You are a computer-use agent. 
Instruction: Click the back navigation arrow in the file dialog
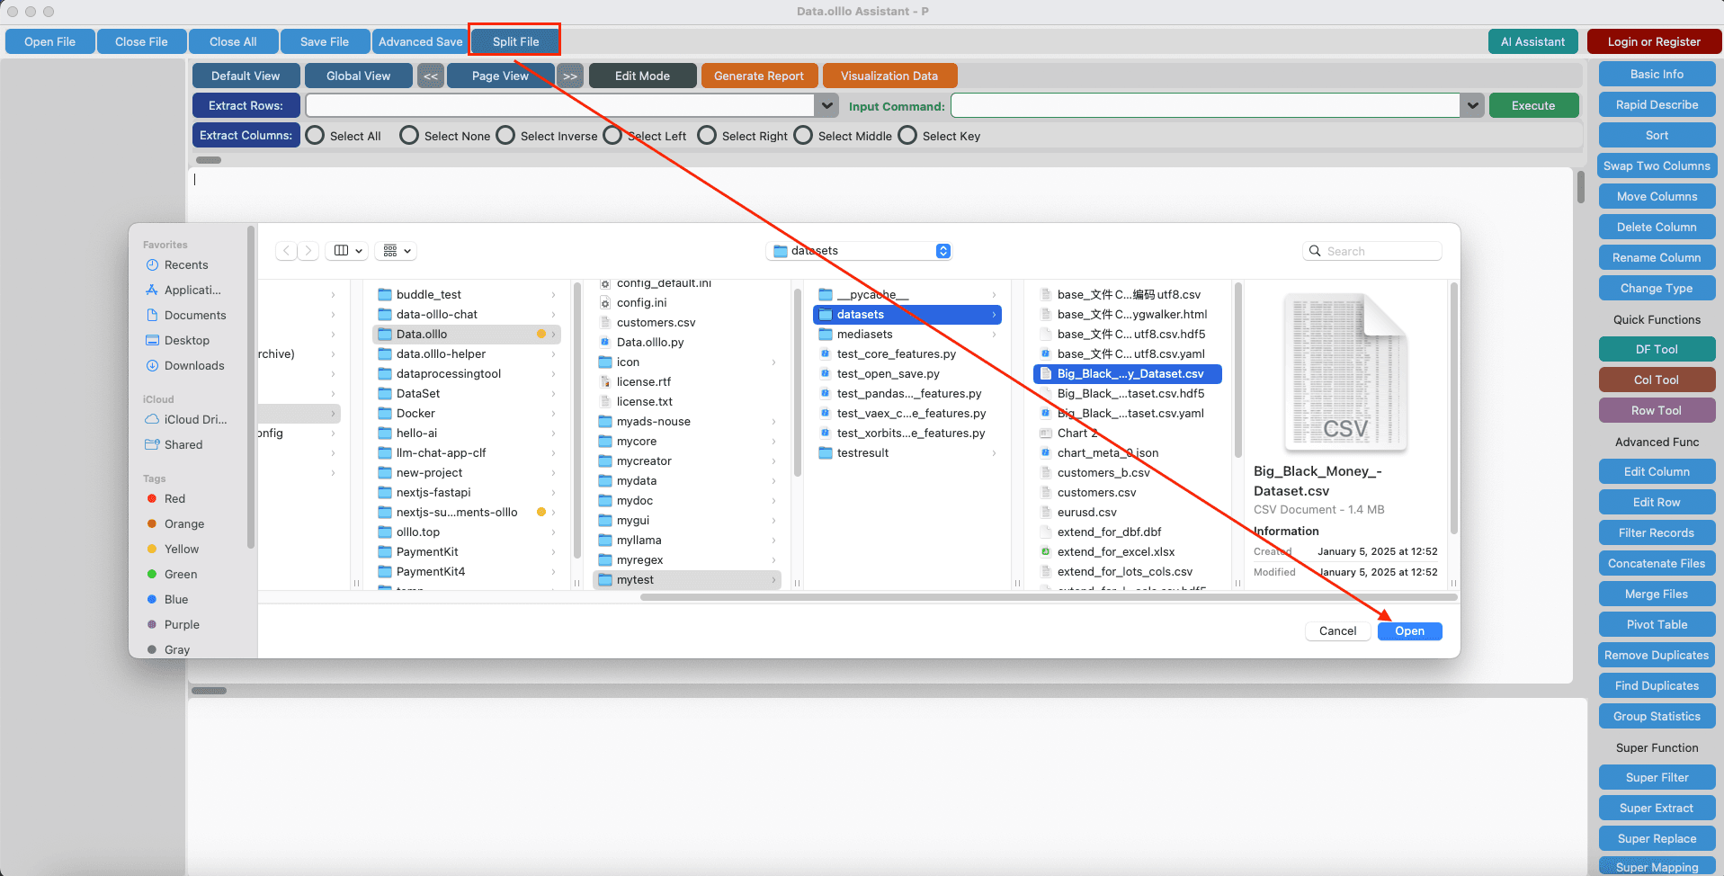[x=286, y=250]
